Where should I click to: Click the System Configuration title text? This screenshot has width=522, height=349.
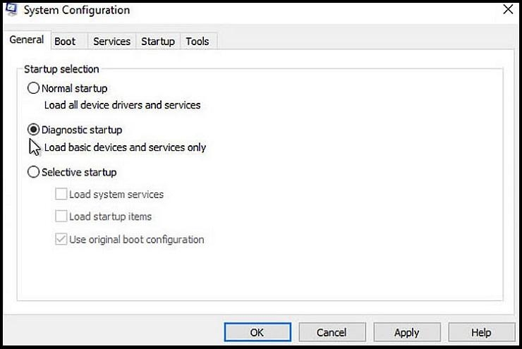[77, 11]
